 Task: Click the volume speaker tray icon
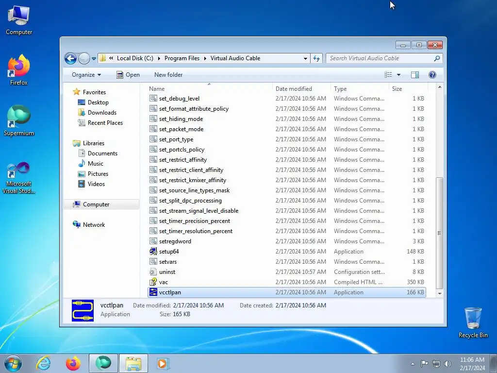(447, 363)
